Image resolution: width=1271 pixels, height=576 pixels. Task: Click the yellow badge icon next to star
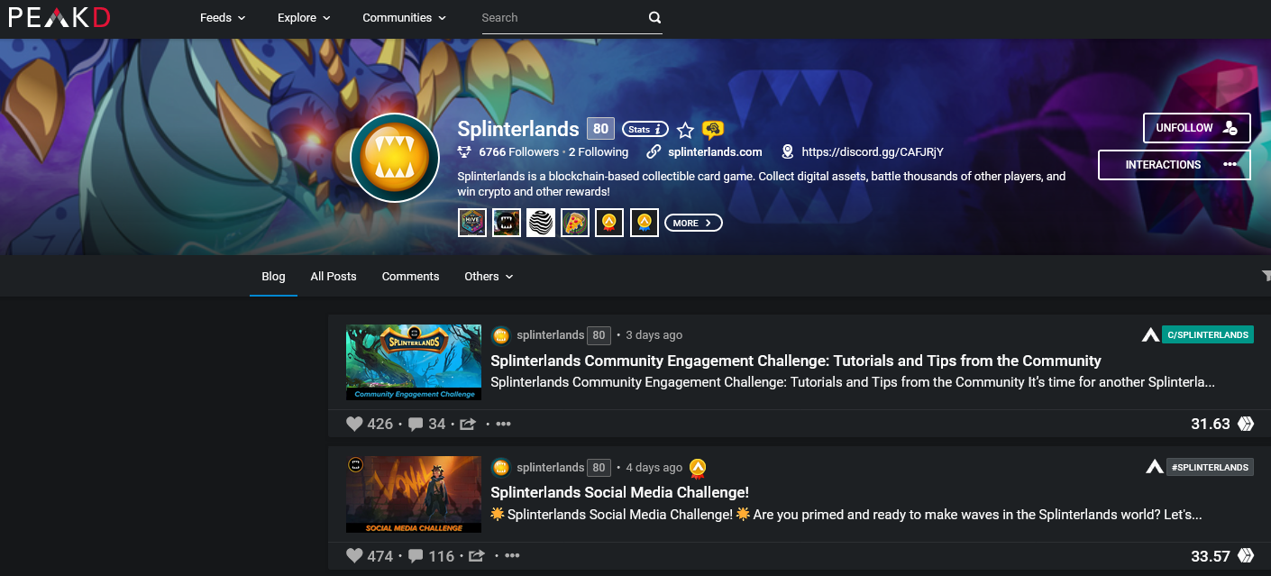pos(713,130)
